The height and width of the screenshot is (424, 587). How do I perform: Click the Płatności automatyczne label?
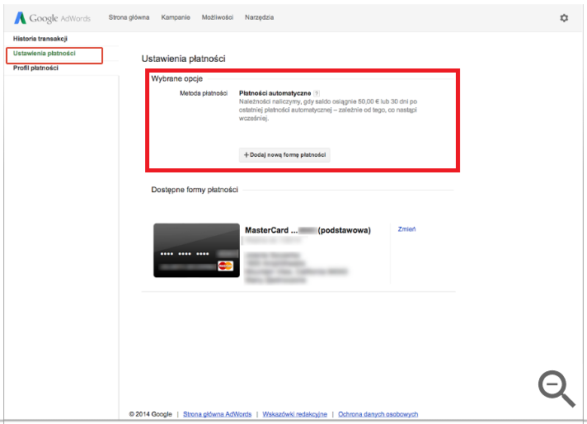coord(275,93)
